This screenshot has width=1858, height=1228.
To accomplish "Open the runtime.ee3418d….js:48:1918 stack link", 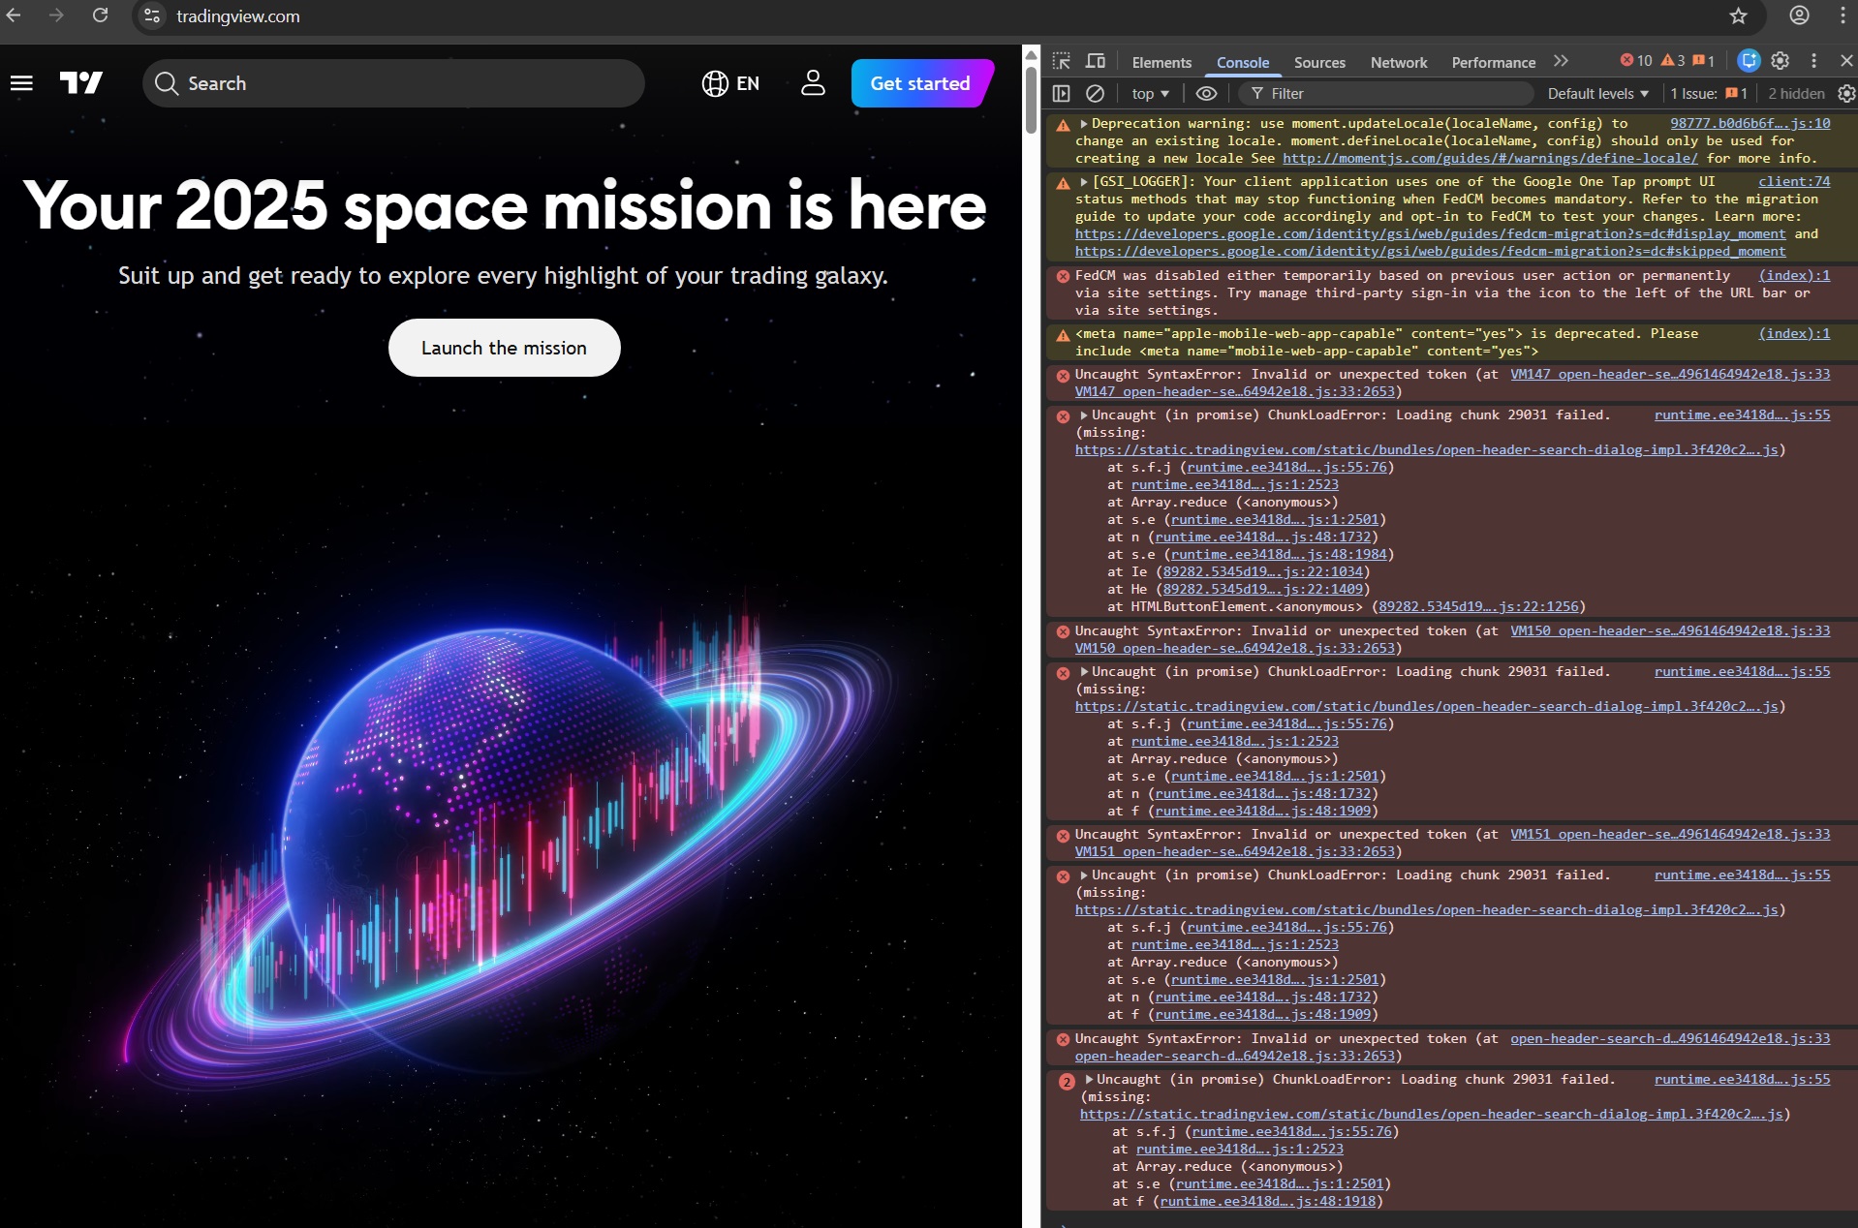I will [x=1267, y=1202].
